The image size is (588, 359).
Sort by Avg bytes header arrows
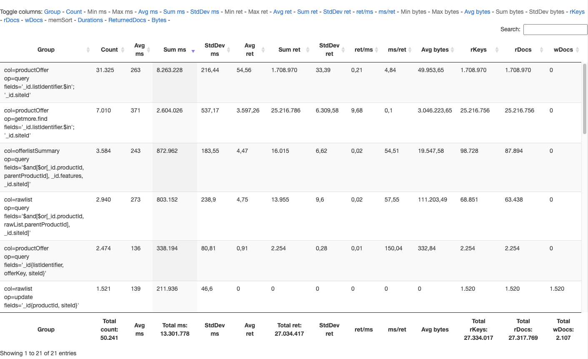coord(452,50)
